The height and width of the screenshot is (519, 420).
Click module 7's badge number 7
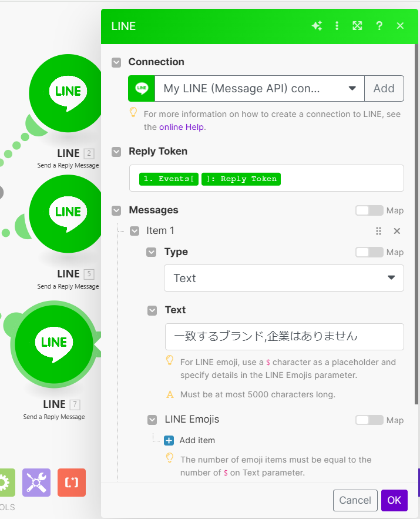coord(75,404)
